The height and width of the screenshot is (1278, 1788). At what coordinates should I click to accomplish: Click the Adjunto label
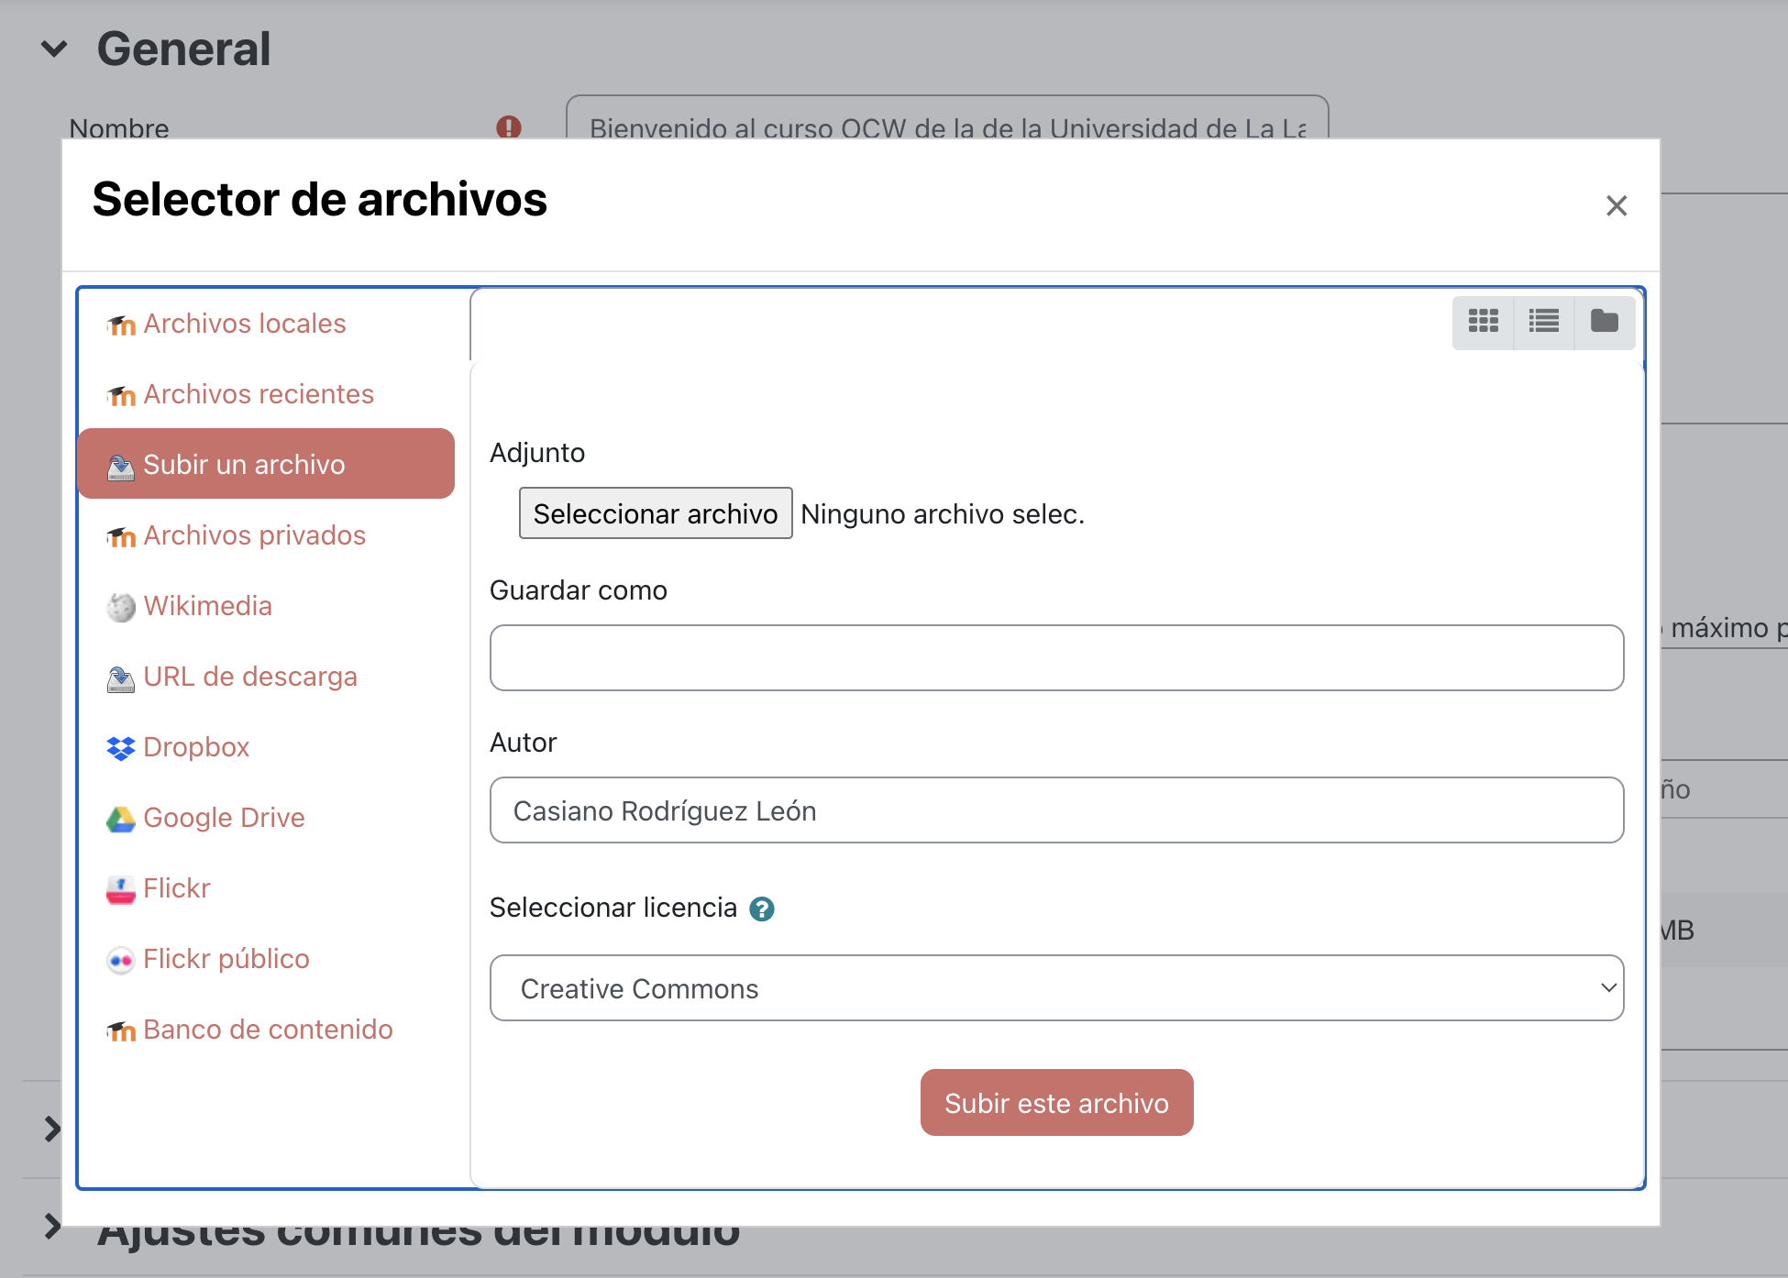click(537, 453)
